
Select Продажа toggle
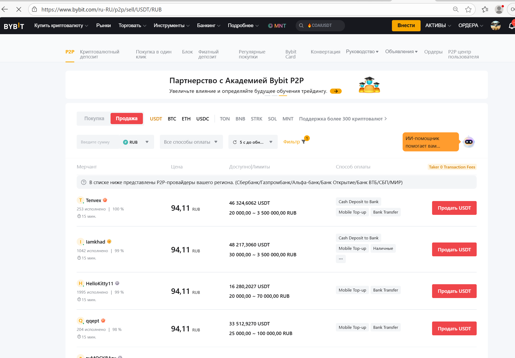[x=126, y=119]
